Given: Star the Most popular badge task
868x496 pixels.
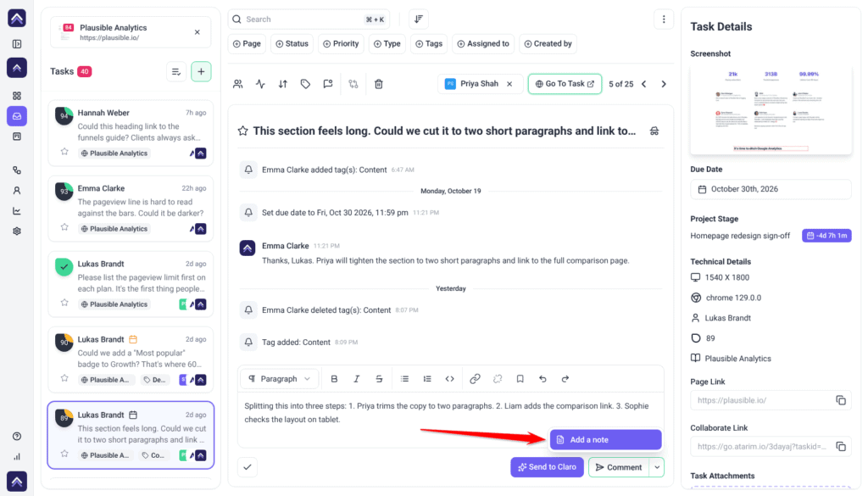Looking at the screenshot, I should point(64,379).
